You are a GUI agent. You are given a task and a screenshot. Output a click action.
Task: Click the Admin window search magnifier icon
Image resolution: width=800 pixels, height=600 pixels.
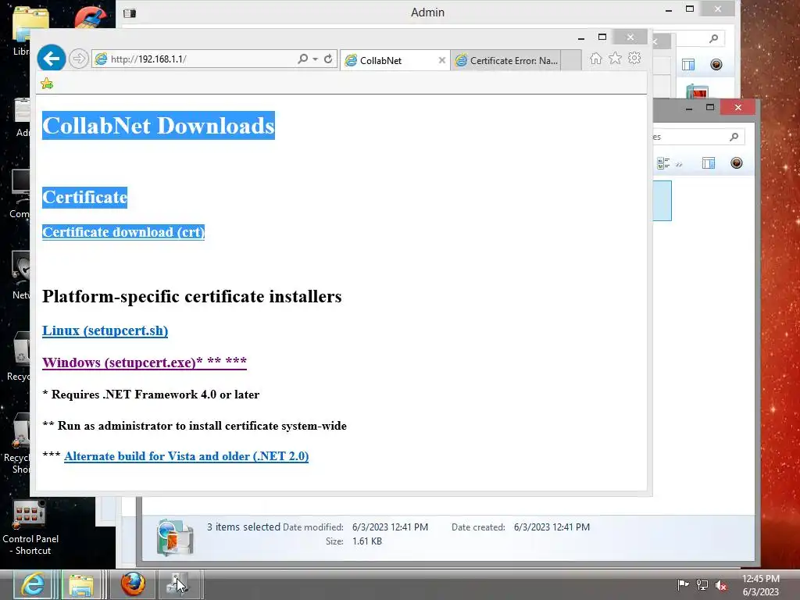coord(714,38)
